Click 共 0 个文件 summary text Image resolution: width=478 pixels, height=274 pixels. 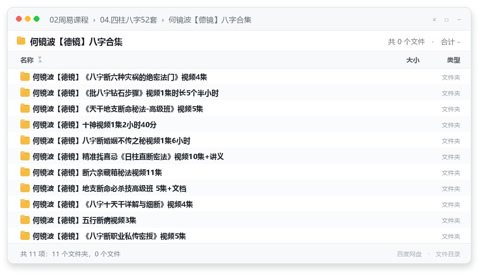coord(406,42)
